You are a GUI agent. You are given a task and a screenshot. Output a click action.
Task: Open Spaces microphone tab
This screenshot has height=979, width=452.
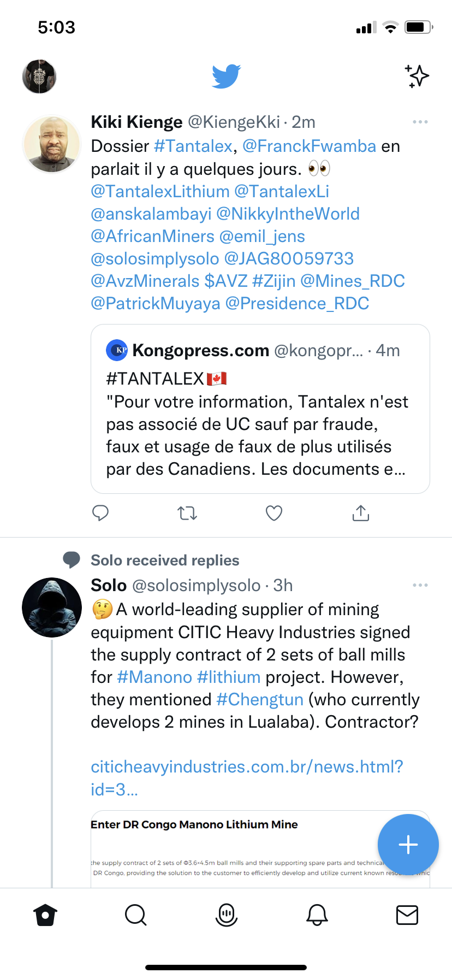227,915
